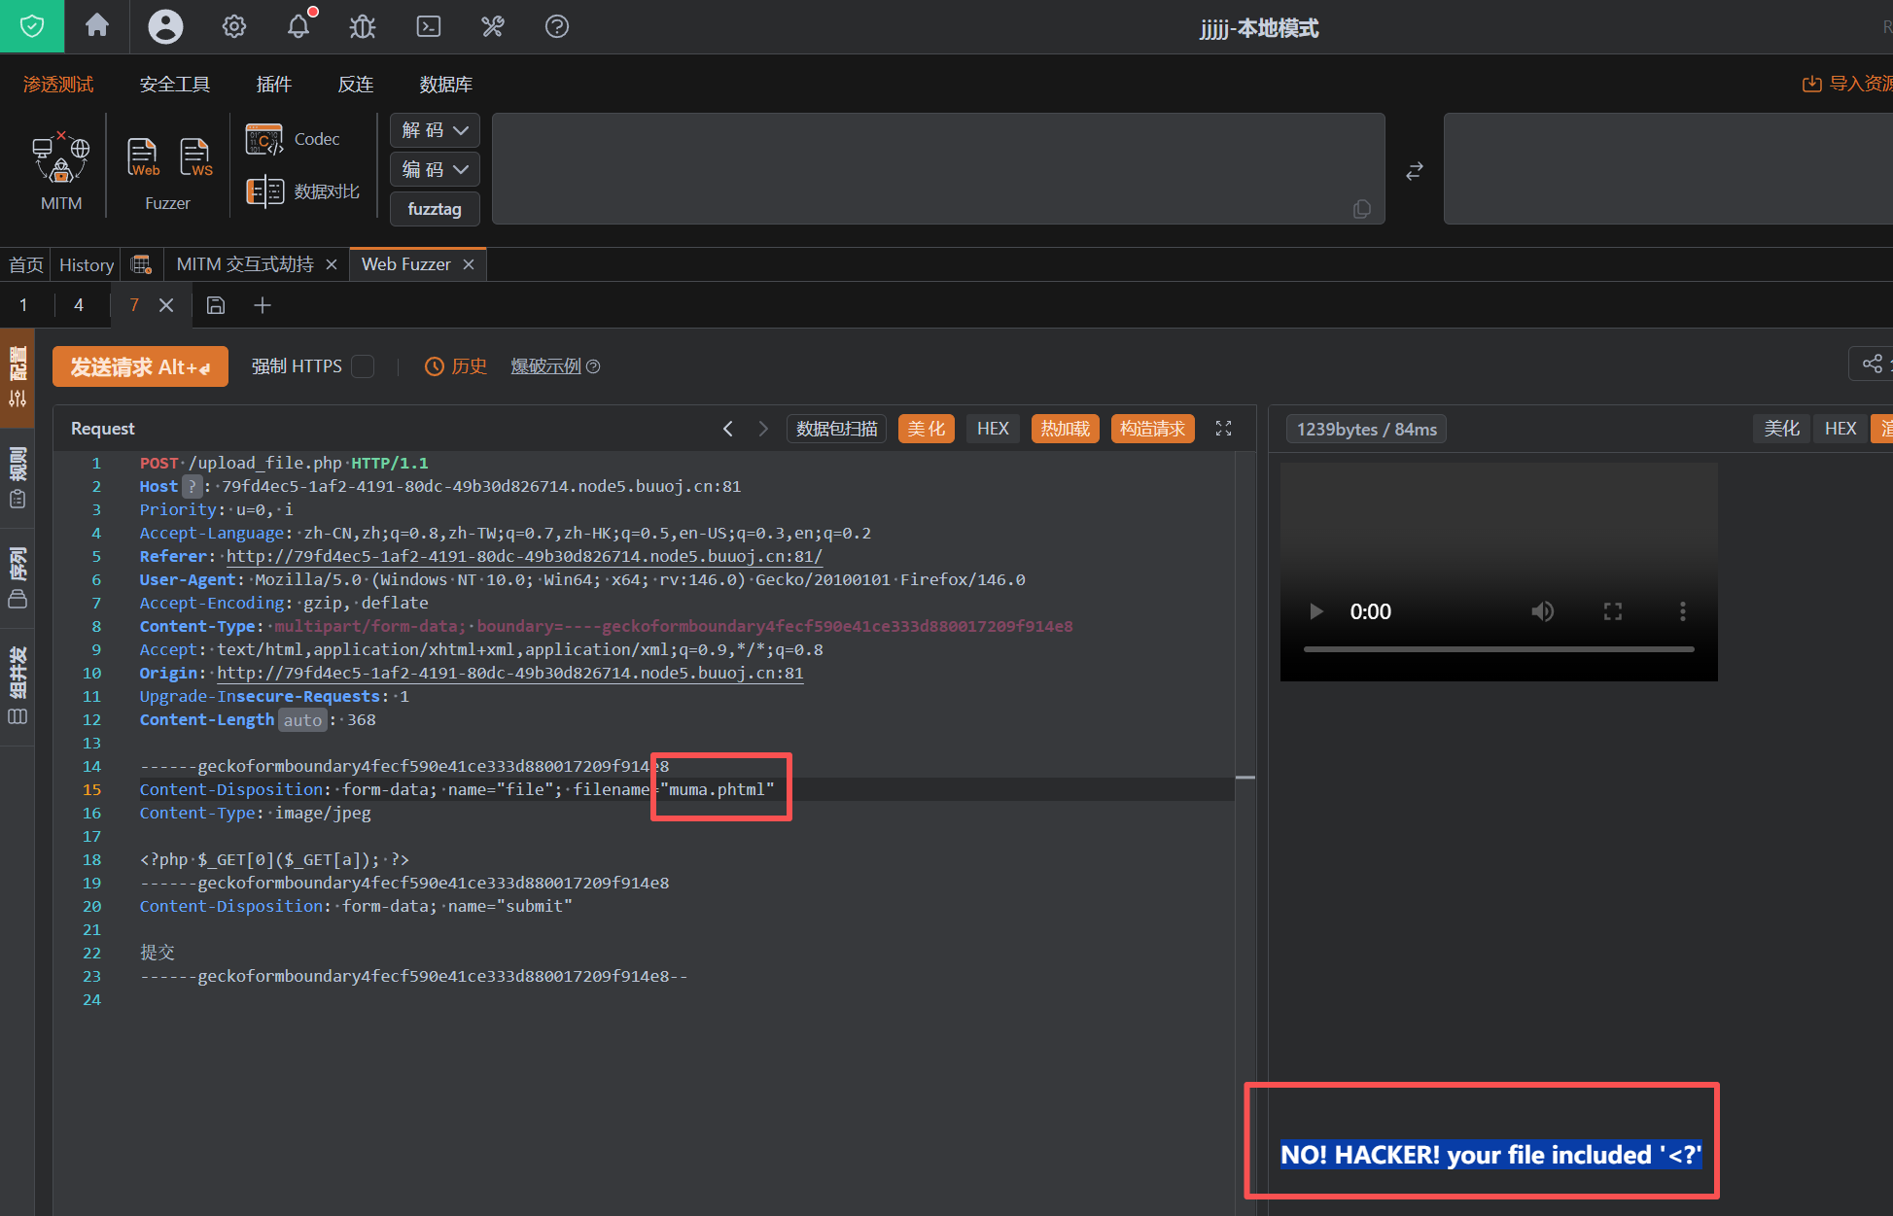This screenshot has height=1216, width=1893.
Task: Toggle the 强制 HTTPS checkbox
Action: click(x=363, y=366)
